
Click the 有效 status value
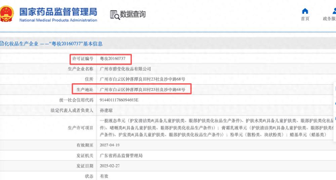[104, 176]
